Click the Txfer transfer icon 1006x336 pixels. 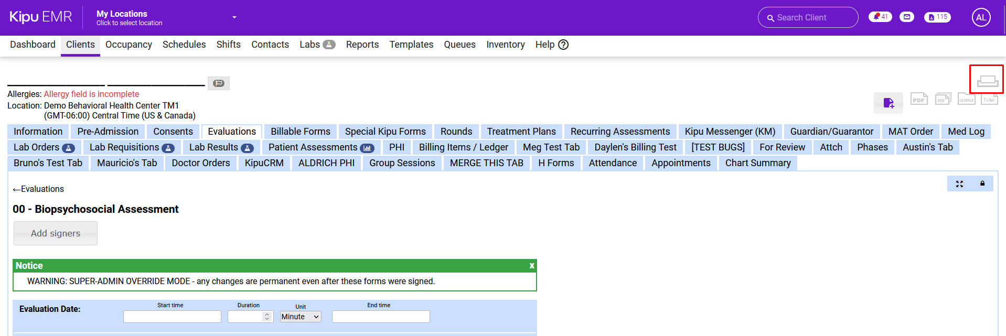click(x=989, y=99)
